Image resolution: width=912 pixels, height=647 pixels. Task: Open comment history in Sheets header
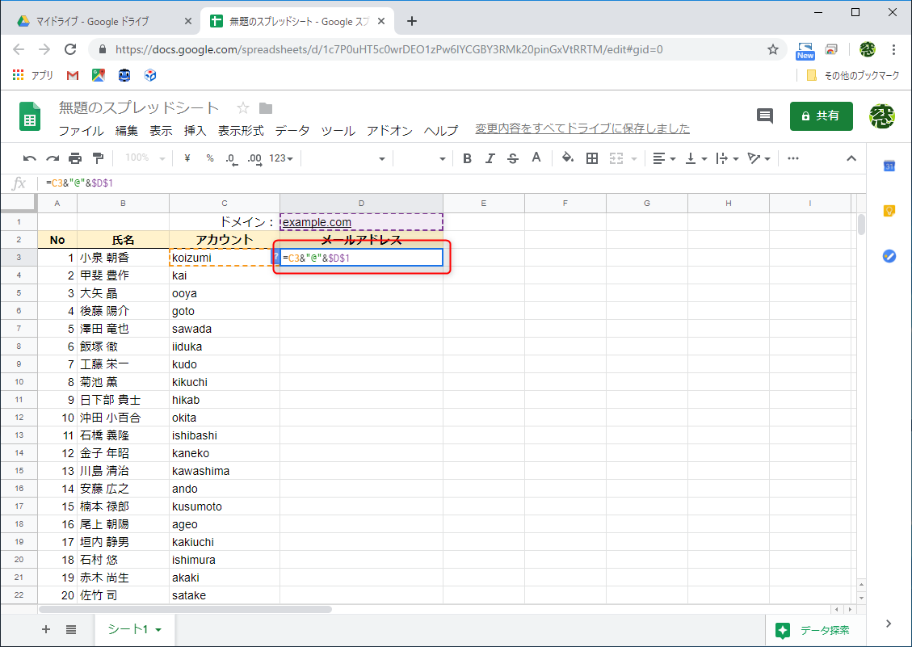[x=764, y=116]
